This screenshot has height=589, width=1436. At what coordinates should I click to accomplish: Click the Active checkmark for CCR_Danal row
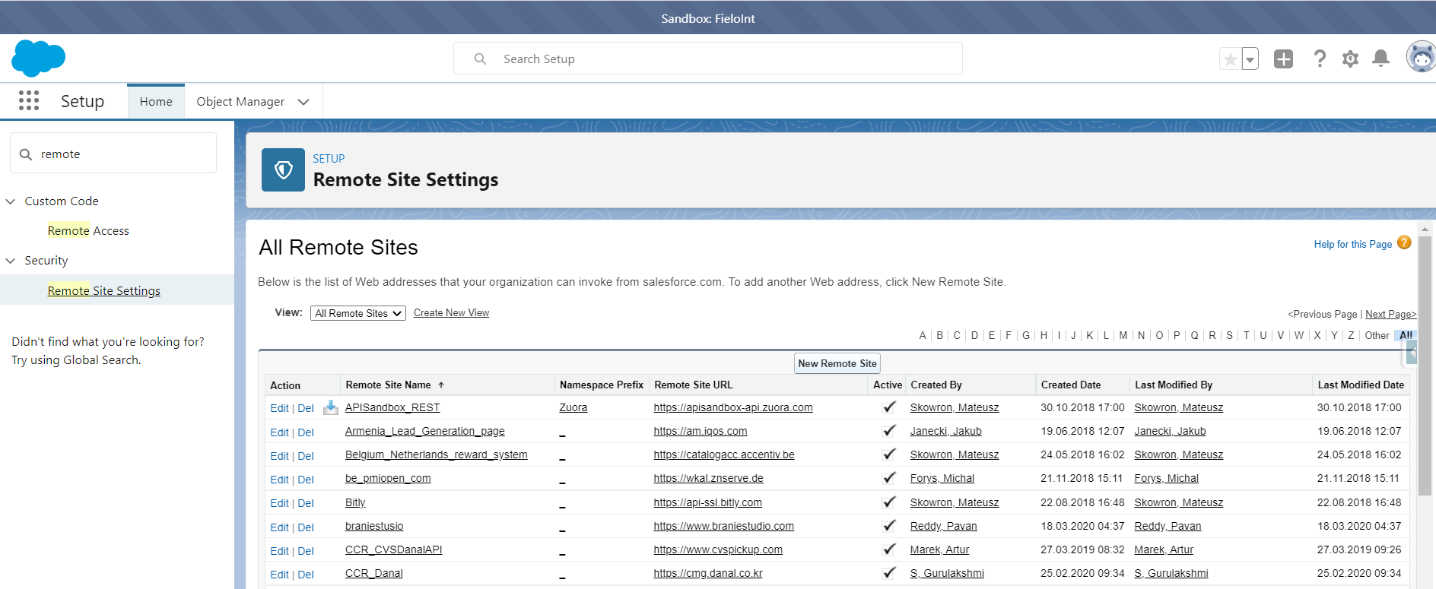888,572
